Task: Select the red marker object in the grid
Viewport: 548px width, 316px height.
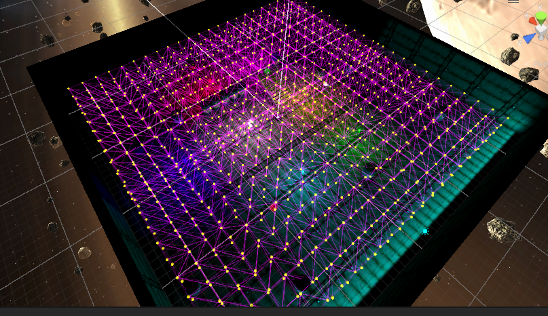Action: tap(273, 208)
